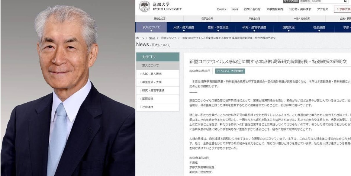Go to ホーム in the breadcrumb
Image resolution: width=351 pixels, height=176 pixels.
(140, 38)
